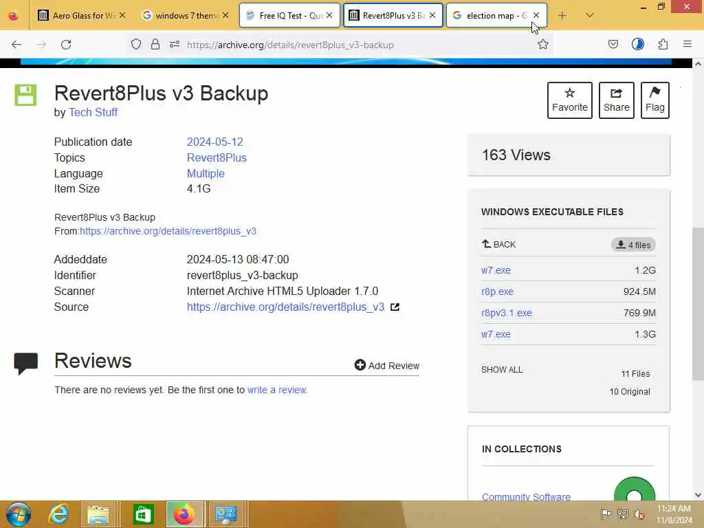Open the 10 Original files link

[630, 391]
